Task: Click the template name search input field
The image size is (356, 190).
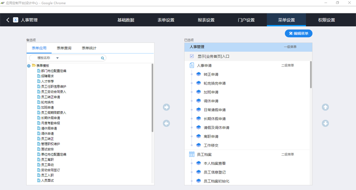Action: click(x=76, y=58)
